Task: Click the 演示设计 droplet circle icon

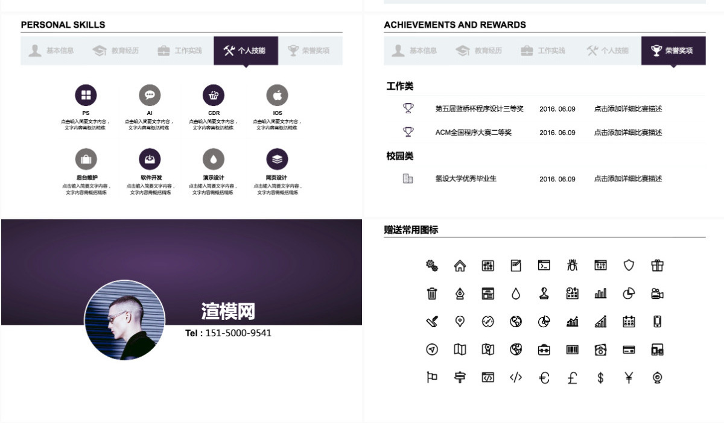Action: [214, 159]
